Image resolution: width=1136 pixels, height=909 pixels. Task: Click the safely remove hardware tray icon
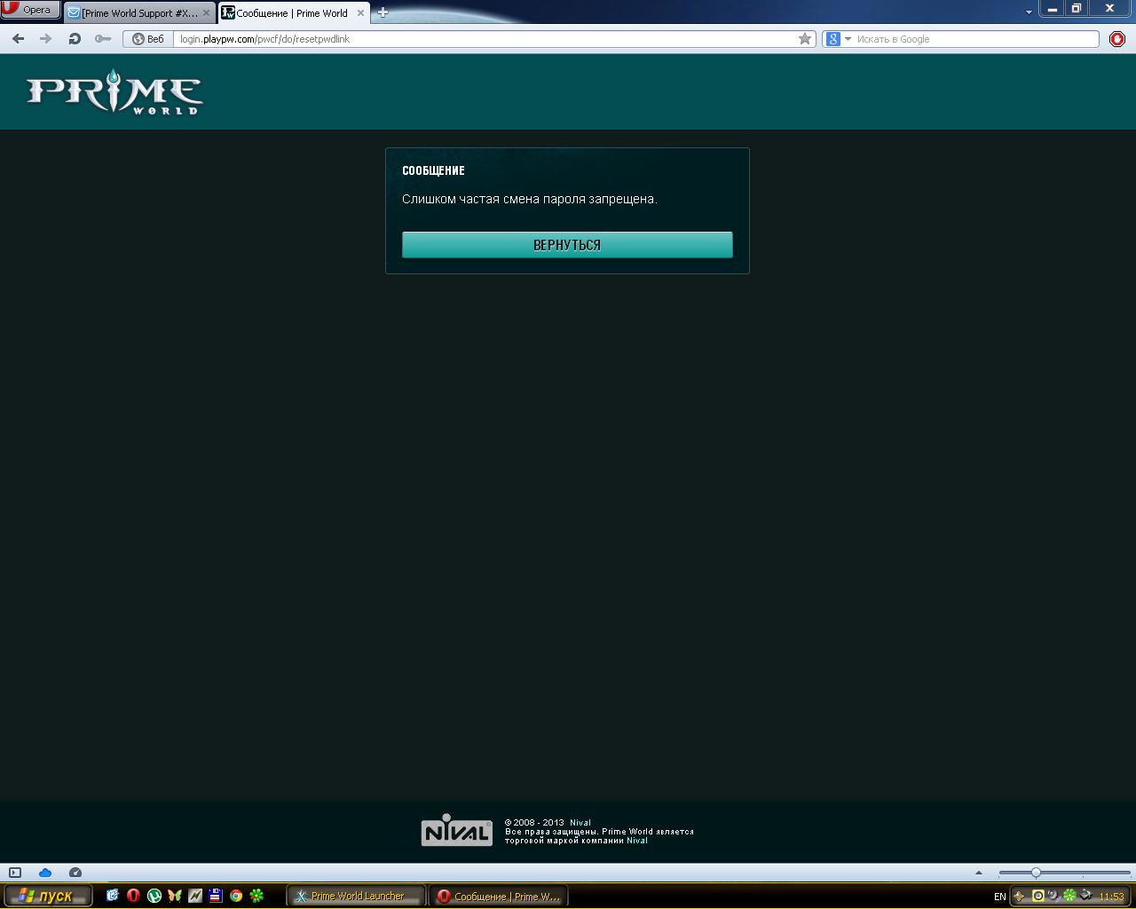pyautogui.click(x=1085, y=896)
